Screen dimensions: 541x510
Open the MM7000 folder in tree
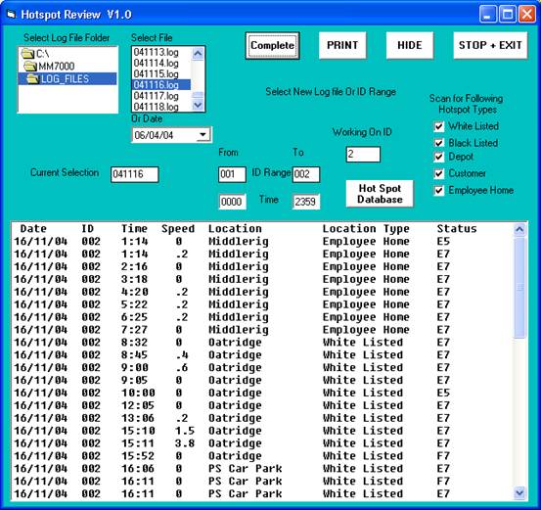tap(50, 66)
